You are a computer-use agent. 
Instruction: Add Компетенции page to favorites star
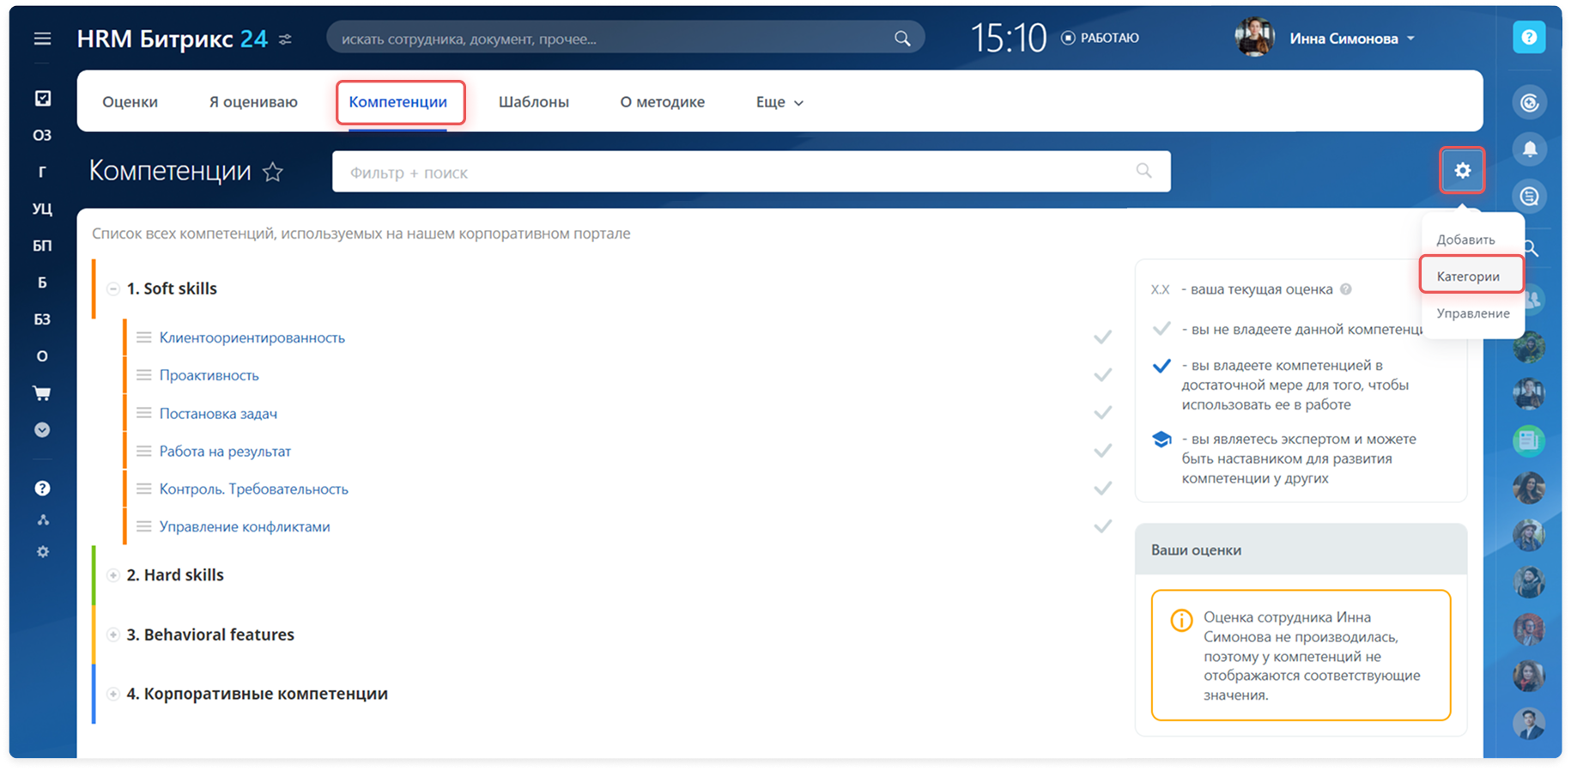coord(273,173)
